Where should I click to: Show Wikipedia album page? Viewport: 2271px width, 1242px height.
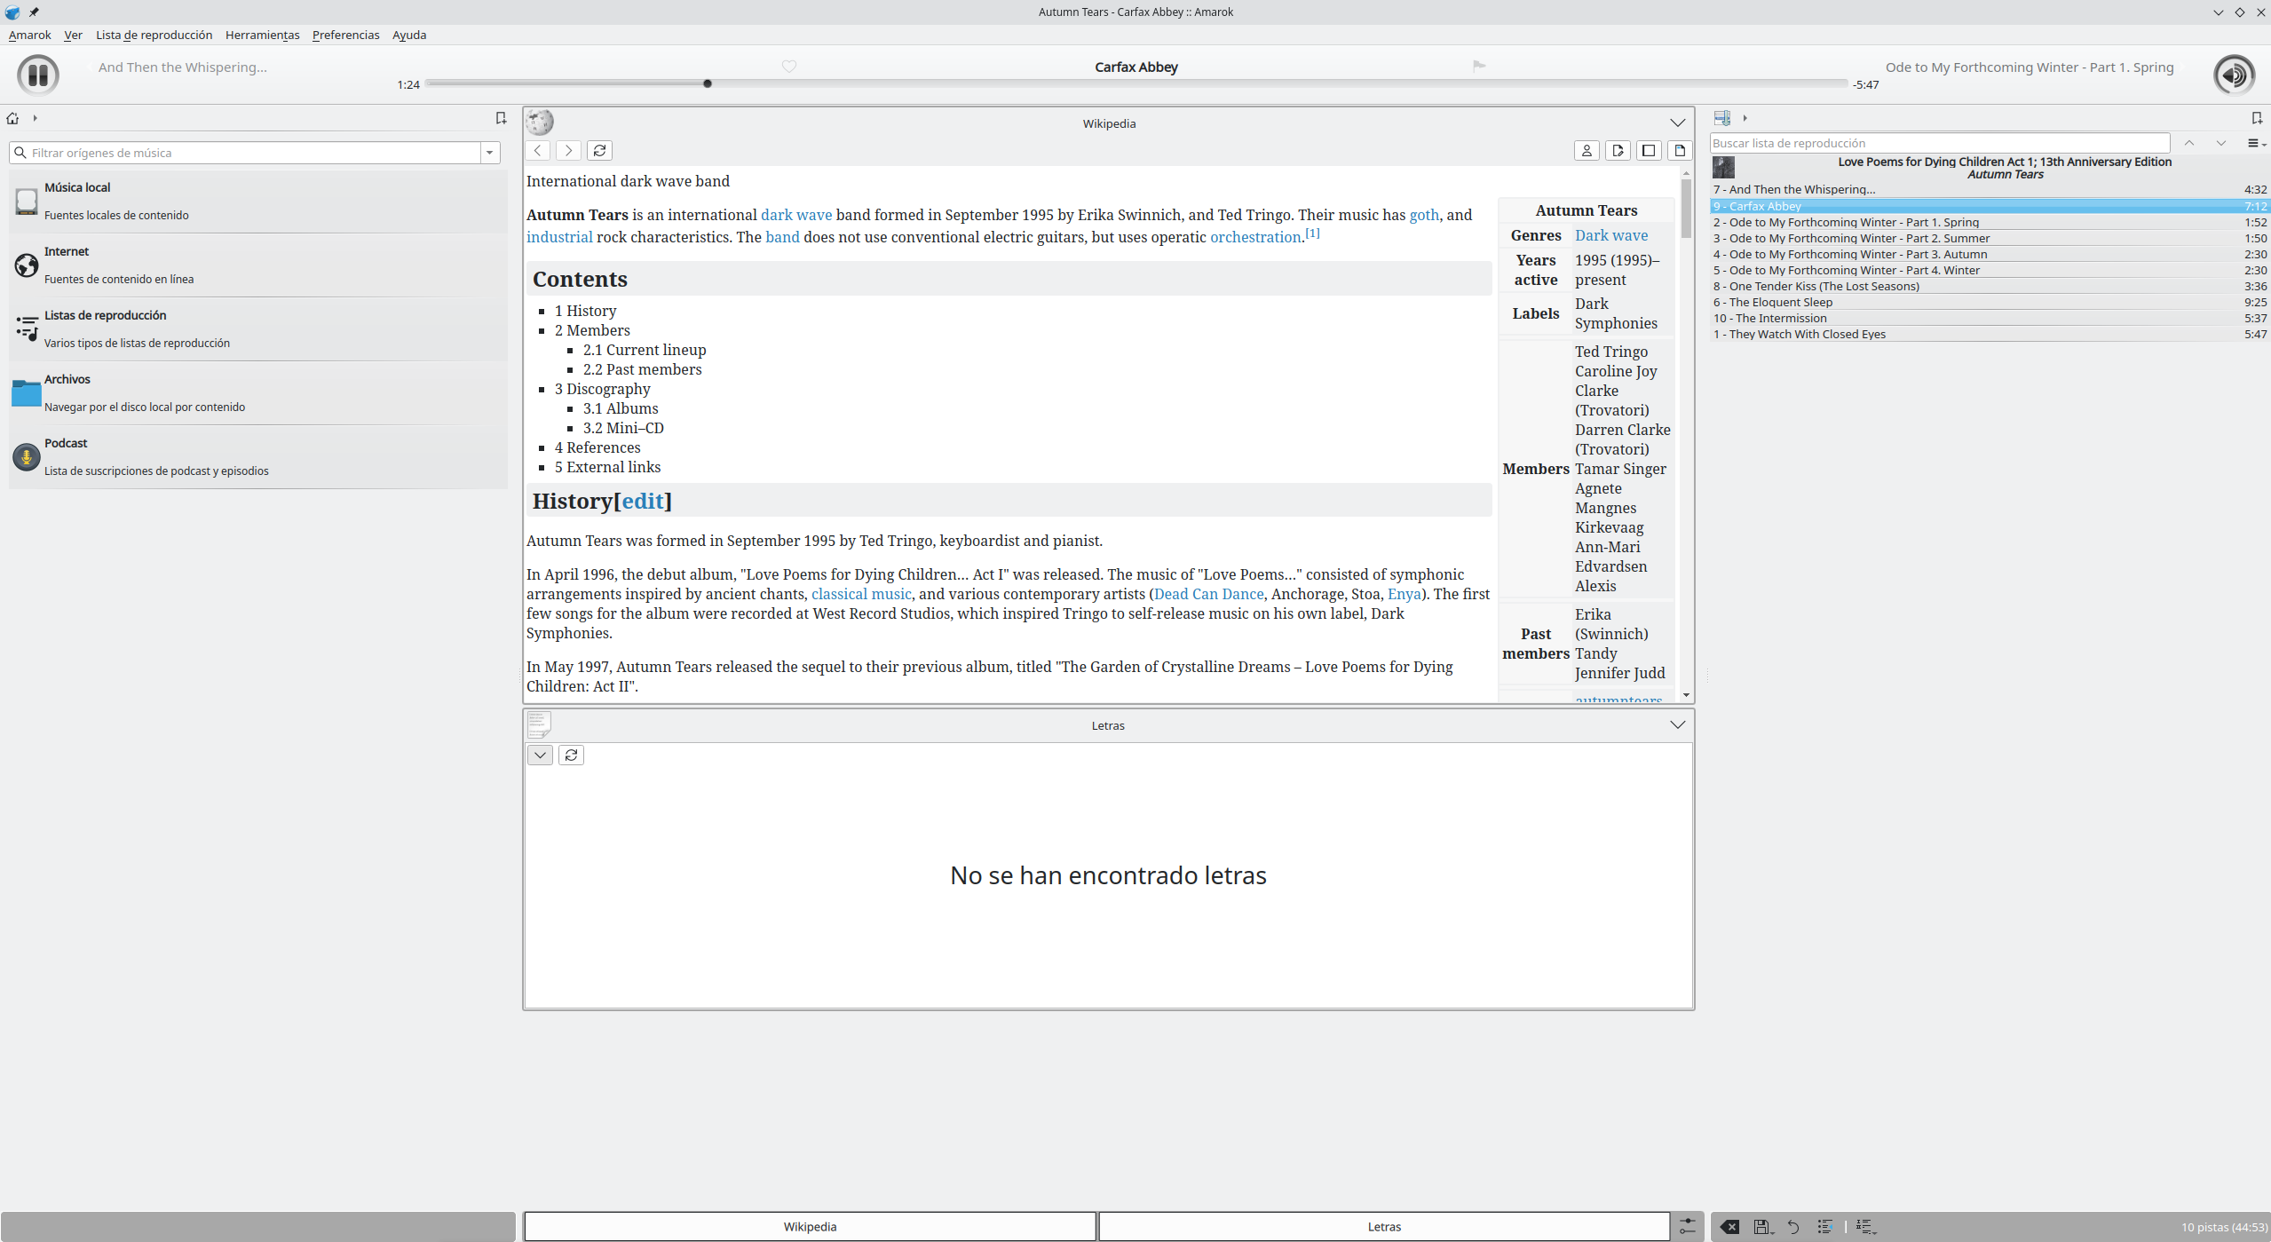tap(1649, 151)
